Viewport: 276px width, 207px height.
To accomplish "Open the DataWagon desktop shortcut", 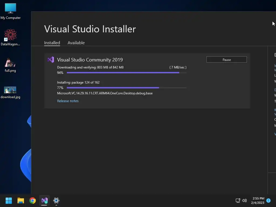I will point(11,37).
